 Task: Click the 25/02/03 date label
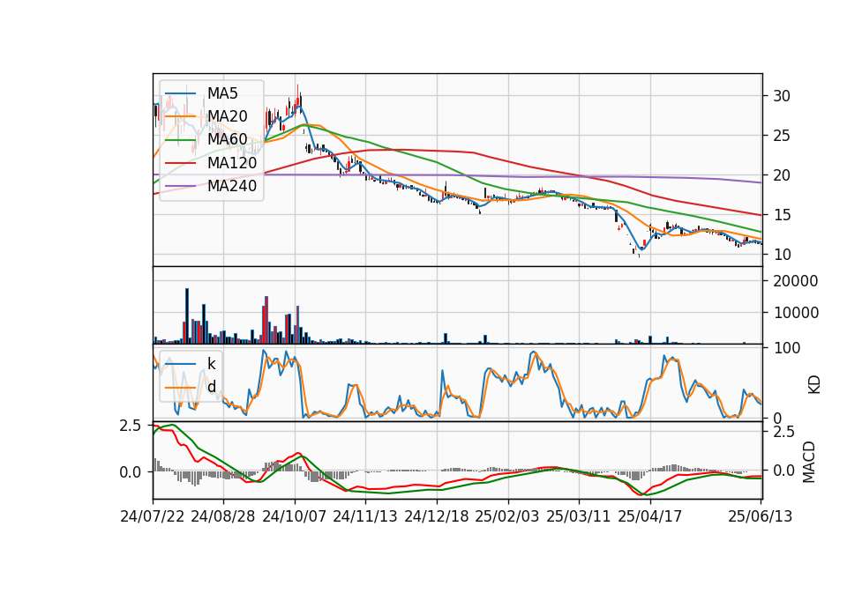pos(507,516)
